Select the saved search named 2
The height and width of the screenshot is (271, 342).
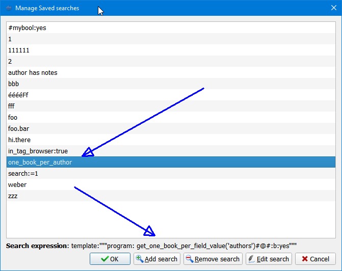[x=171, y=61]
